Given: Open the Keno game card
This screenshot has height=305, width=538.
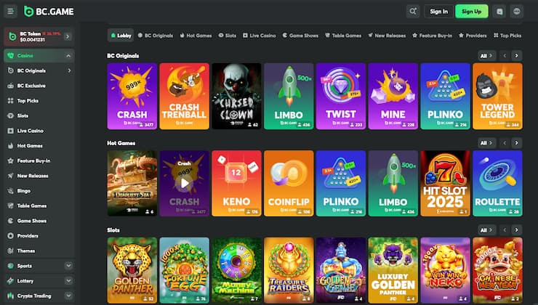Looking at the screenshot, I should (236, 183).
